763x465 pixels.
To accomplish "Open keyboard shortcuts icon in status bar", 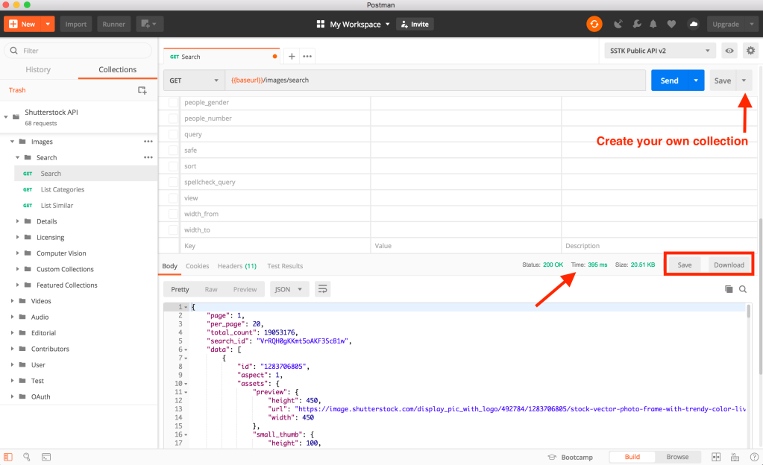I will 735,457.
